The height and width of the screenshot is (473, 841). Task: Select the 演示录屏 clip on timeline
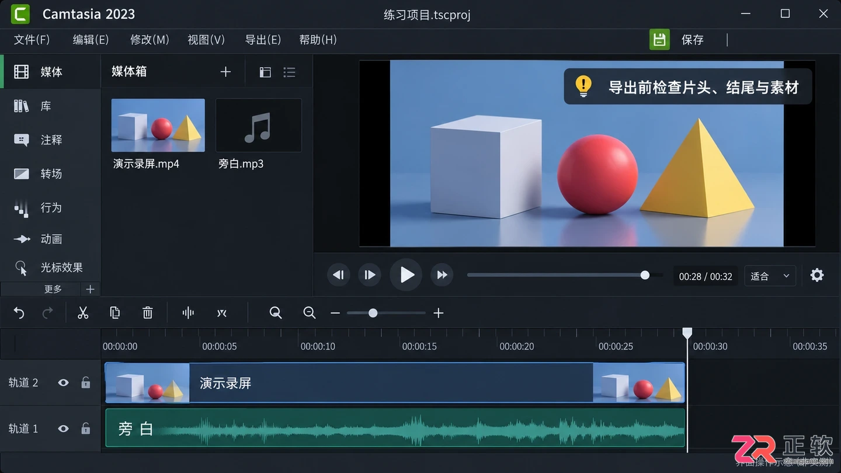click(395, 383)
